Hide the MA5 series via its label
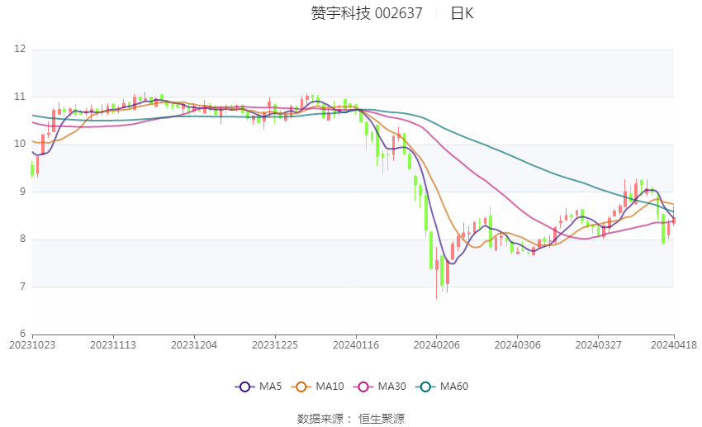 [270, 387]
